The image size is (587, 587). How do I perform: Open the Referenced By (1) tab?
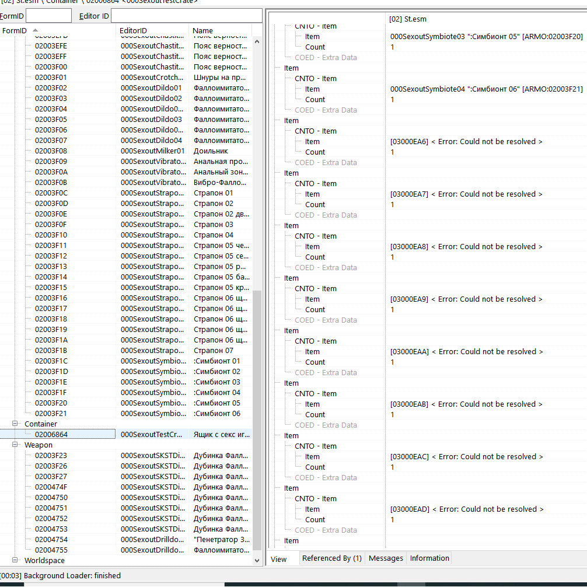331,558
